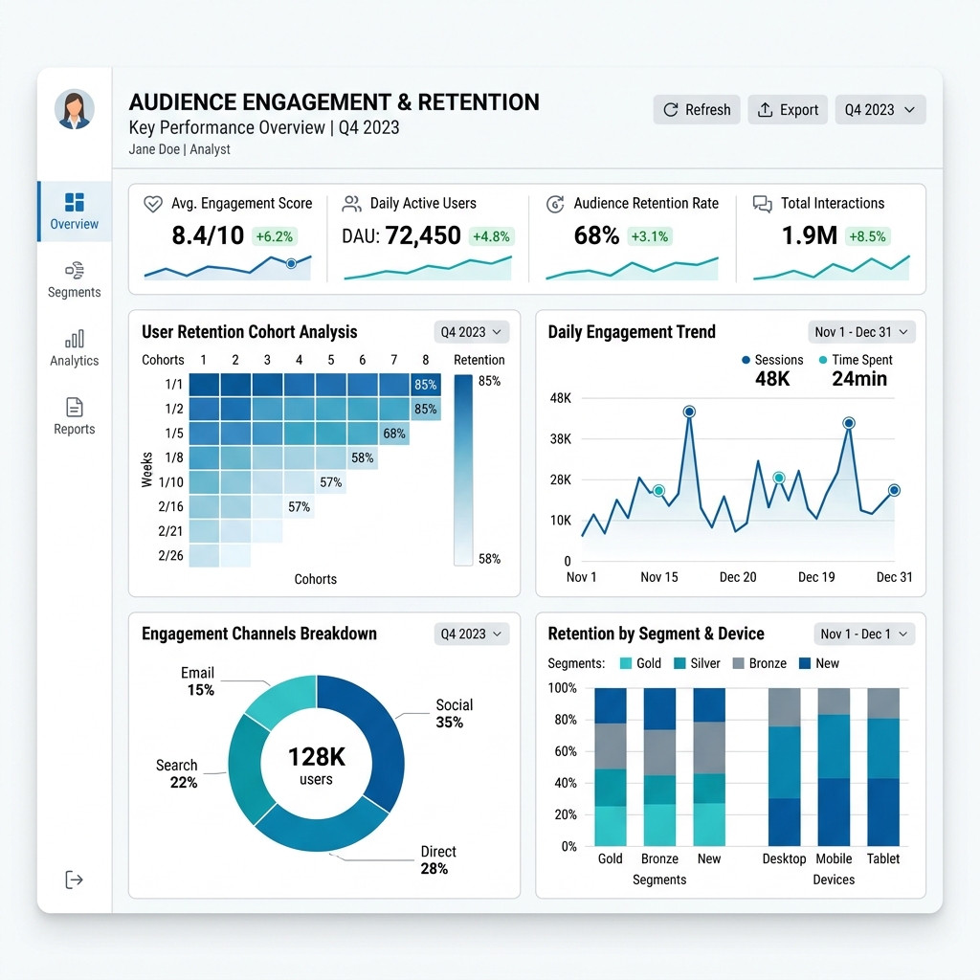Click the 72,450 DAU value
Viewport: 980px width, 980px height.
pos(423,235)
